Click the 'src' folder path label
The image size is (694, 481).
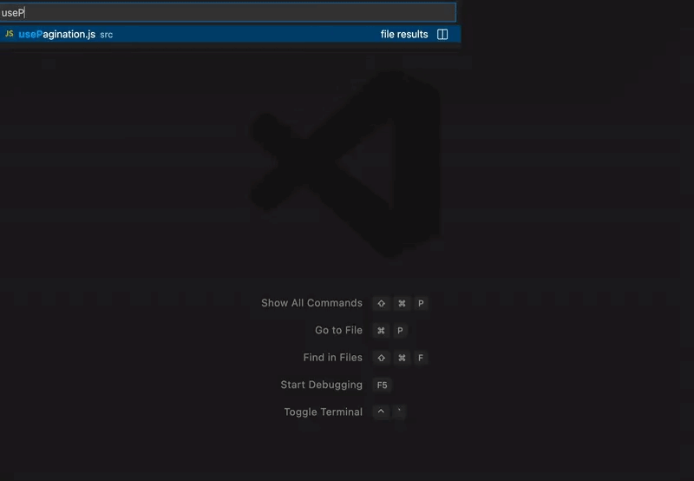tap(106, 35)
